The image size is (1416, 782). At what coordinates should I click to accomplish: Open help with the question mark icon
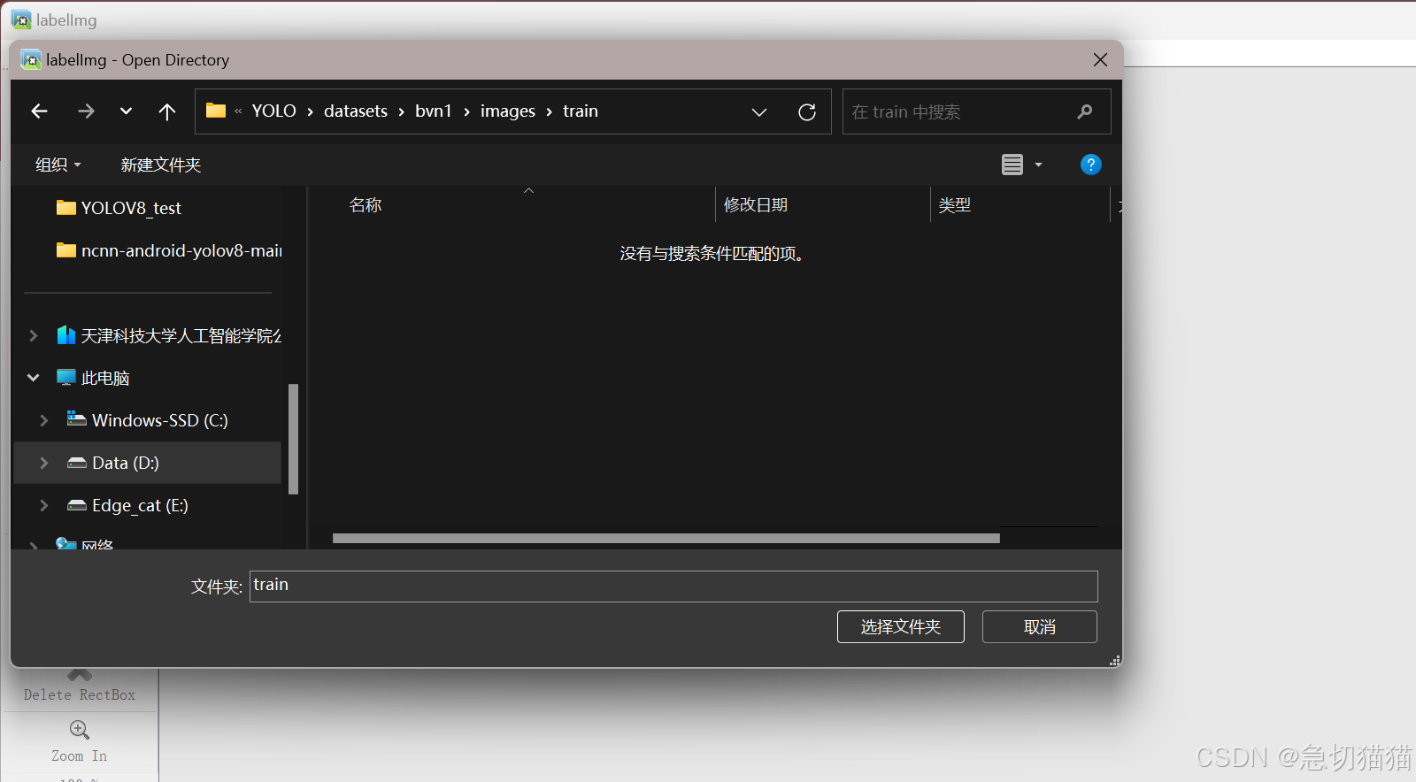click(1091, 165)
